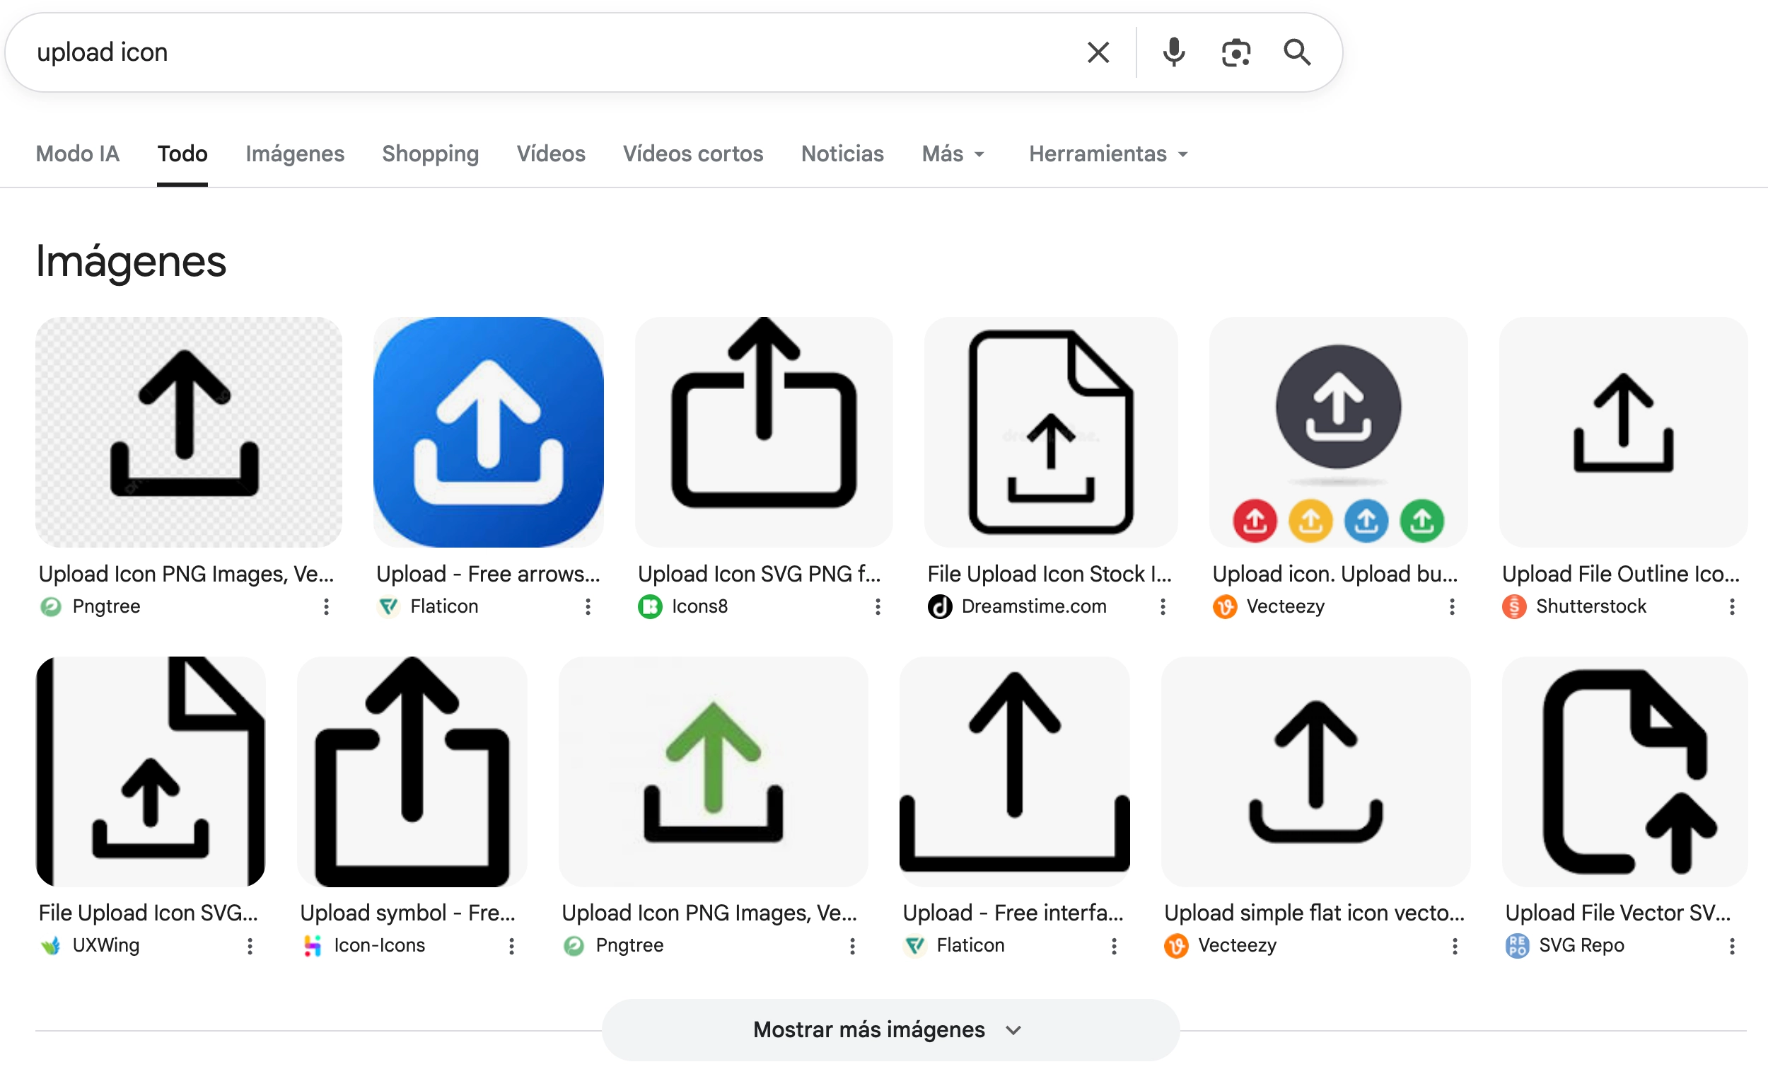Switch to the Vídeos cortos tab
The height and width of the screenshot is (1074, 1768).
coord(692,154)
